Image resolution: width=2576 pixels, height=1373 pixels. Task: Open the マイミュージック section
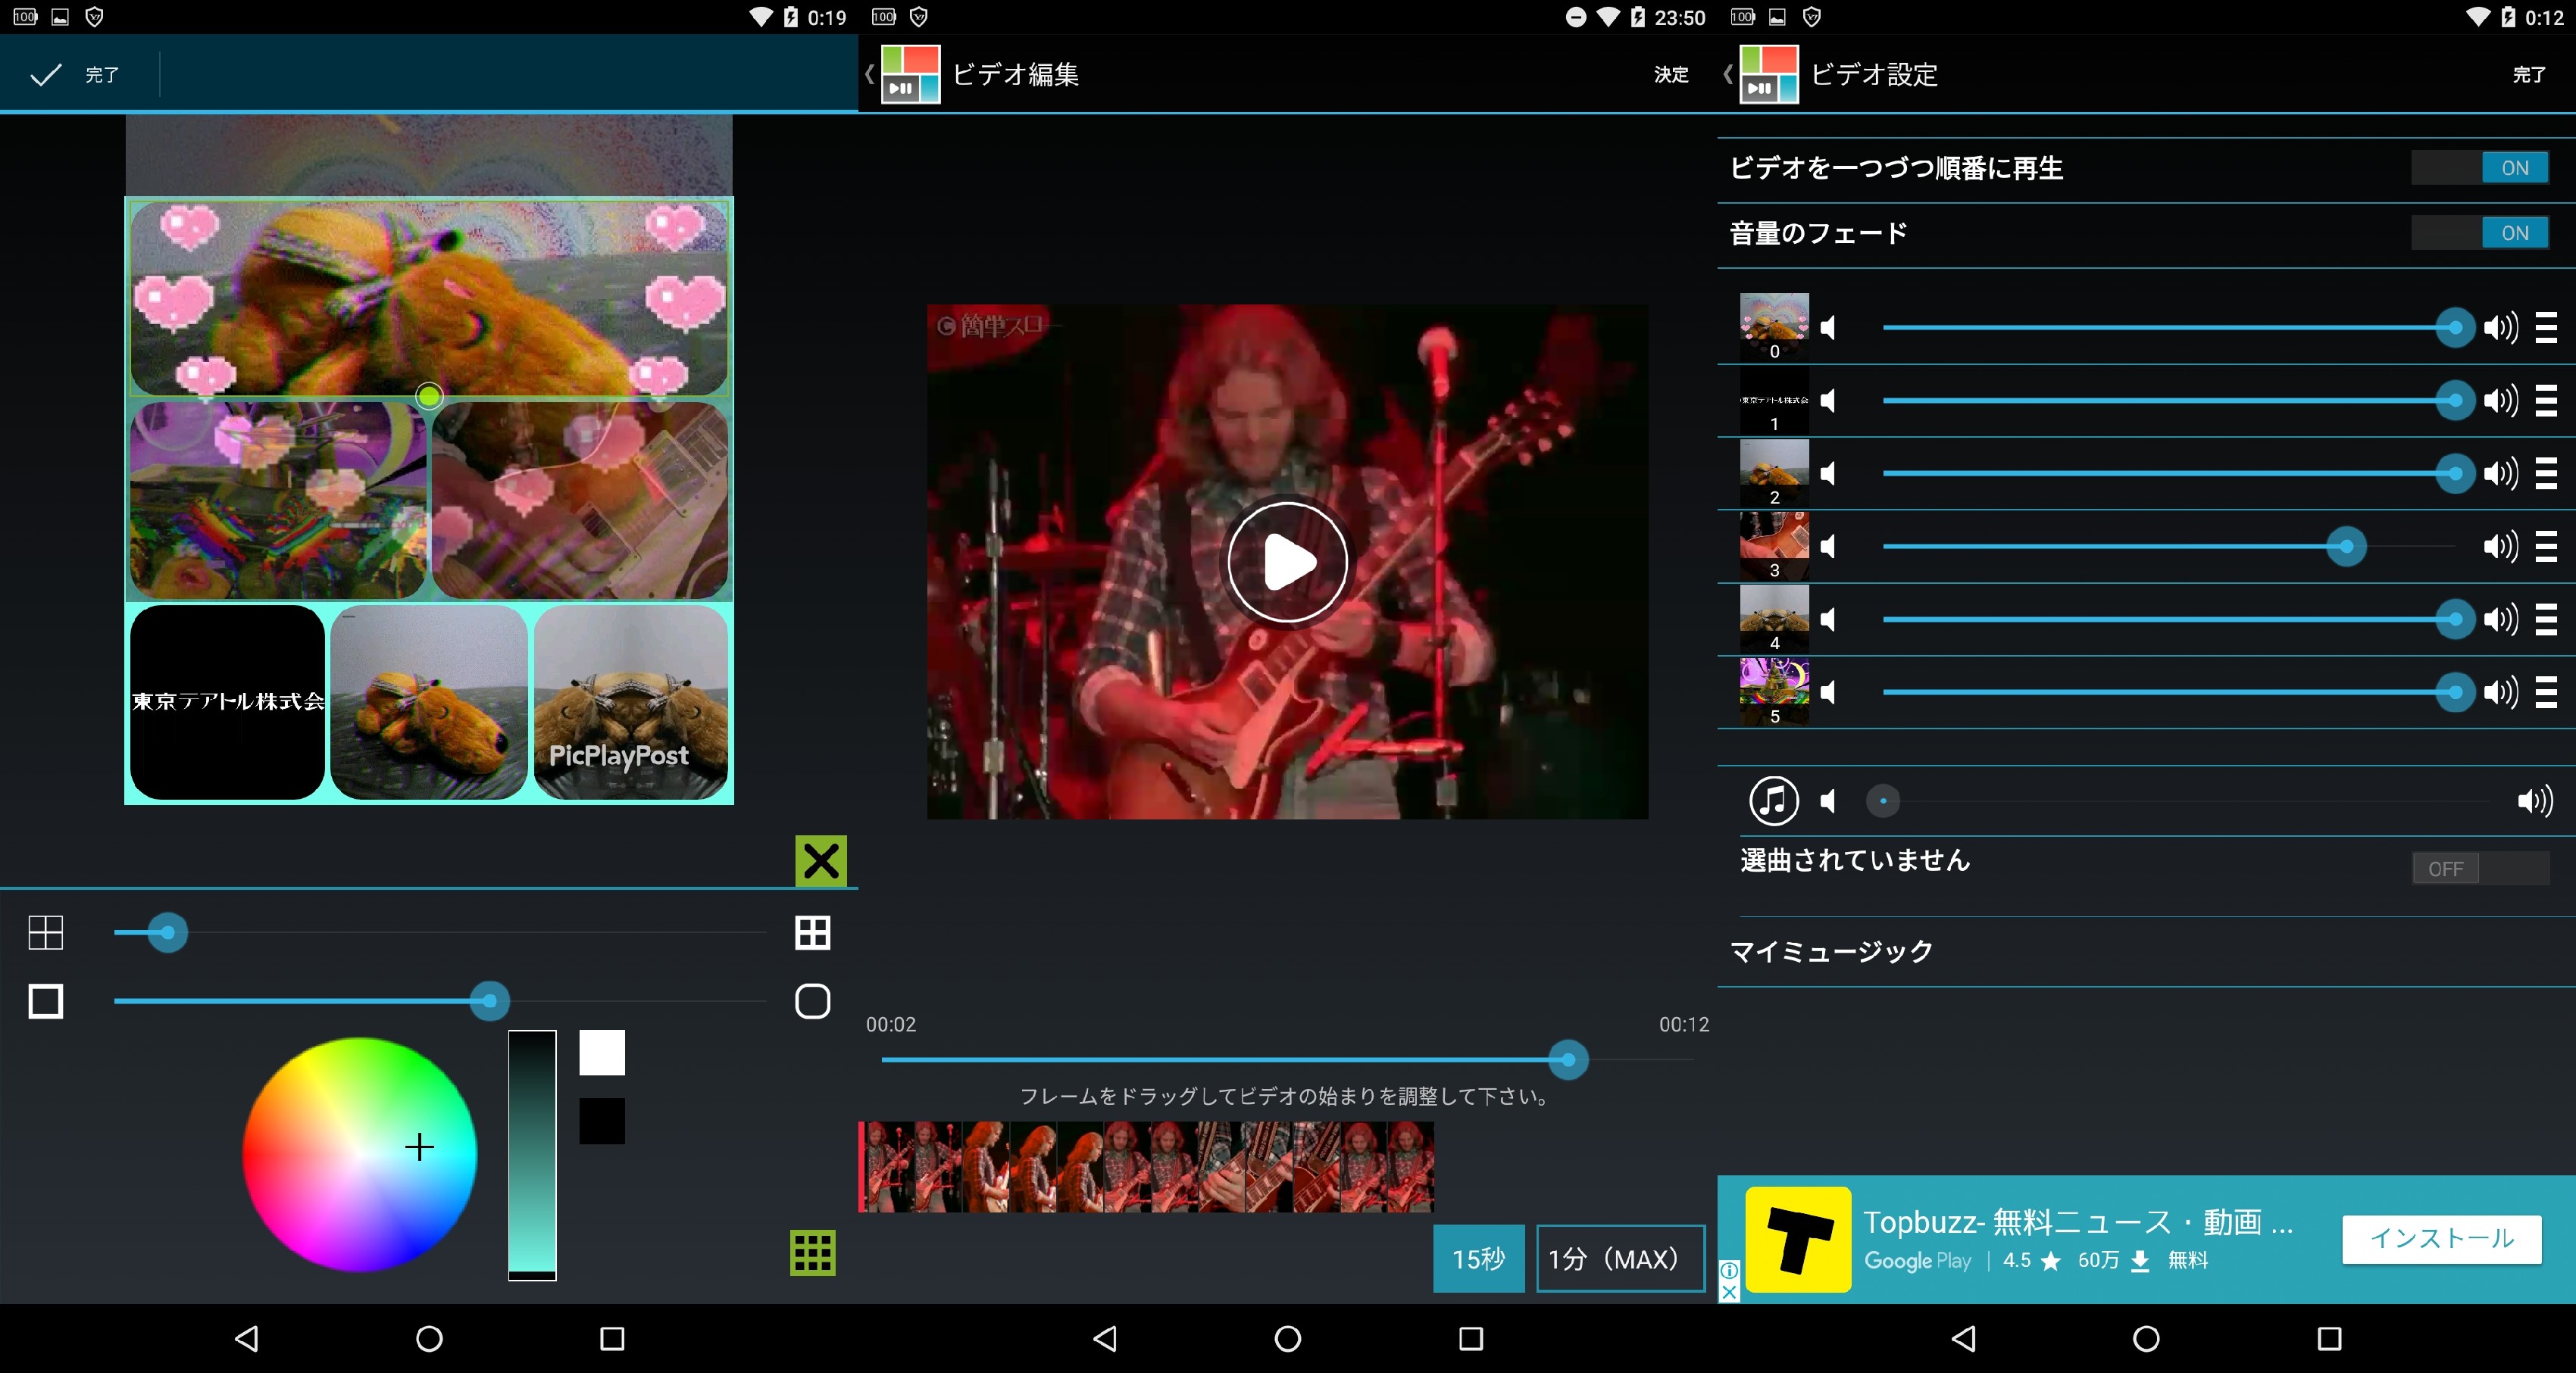tap(1831, 951)
